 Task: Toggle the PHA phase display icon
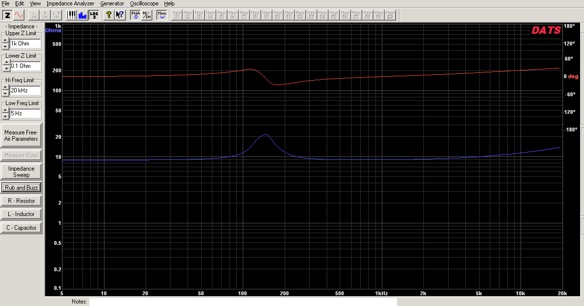point(136,15)
